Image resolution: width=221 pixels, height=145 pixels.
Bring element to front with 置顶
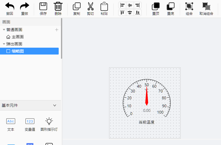click(156, 9)
